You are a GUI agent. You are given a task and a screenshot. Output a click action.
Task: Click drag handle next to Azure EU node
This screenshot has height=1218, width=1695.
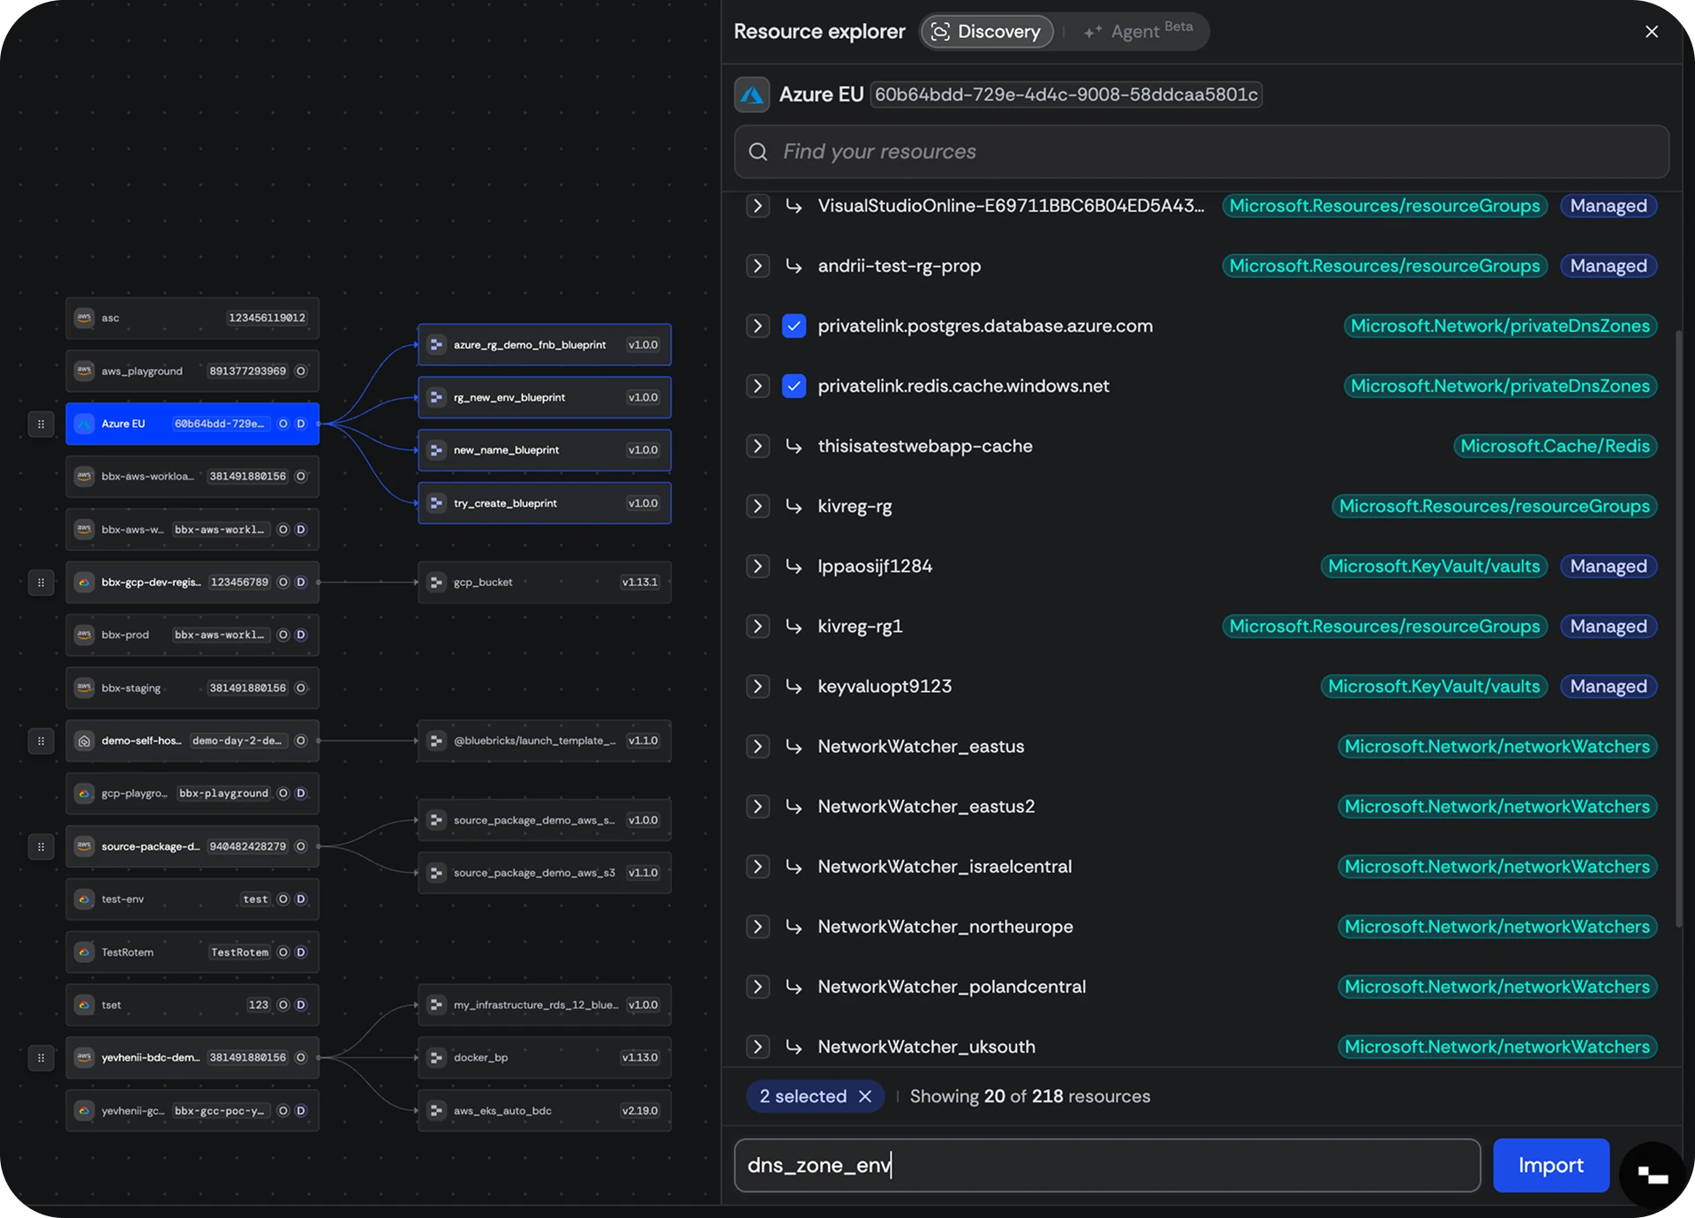click(41, 425)
